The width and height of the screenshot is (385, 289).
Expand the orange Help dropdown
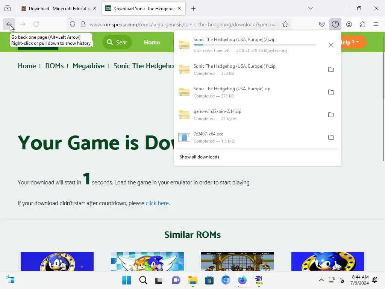coord(353,42)
